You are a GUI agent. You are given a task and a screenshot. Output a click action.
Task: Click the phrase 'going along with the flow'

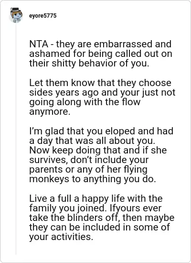pyautogui.click(x=85, y=102)
